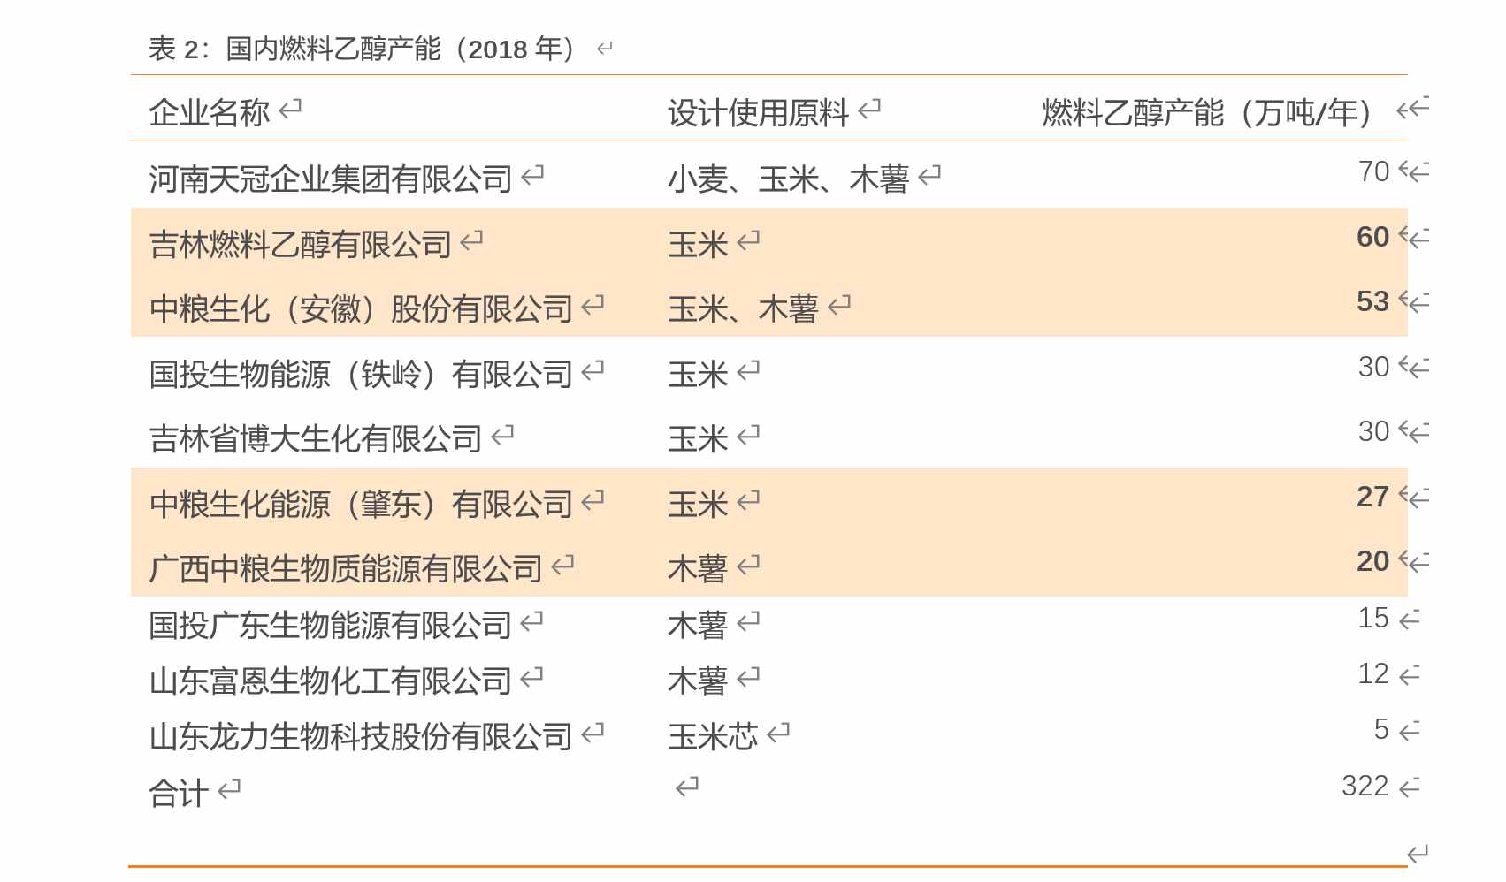Click the total value 322
Viewport: 1506px width, 882px height.
tap(1365, 786)
